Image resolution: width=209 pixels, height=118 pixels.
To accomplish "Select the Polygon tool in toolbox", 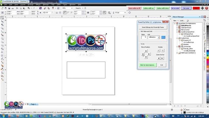I will pyautogui.click(x=2, y=45).
